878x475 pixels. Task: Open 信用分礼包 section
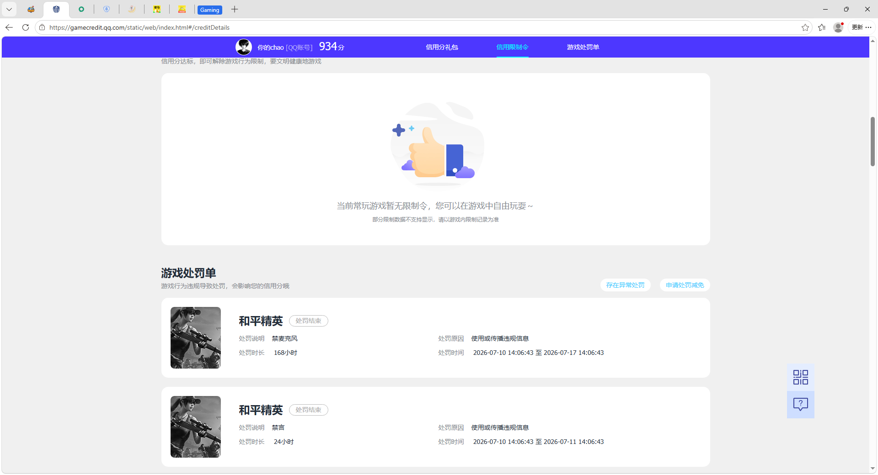pos(442,47)
